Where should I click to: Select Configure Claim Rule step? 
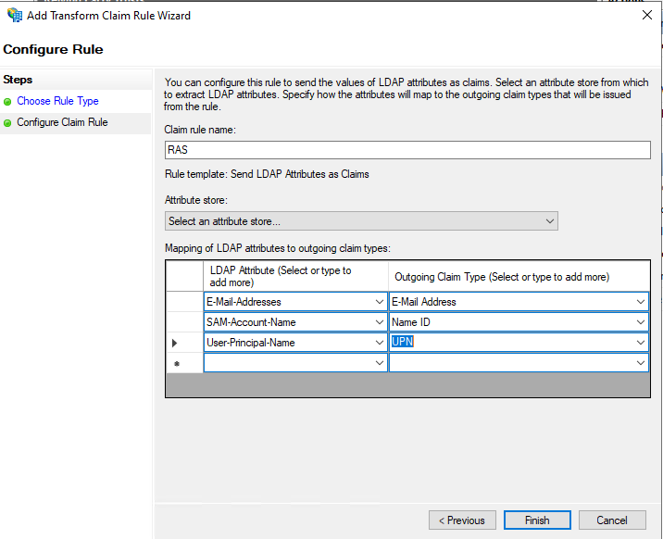62,122
